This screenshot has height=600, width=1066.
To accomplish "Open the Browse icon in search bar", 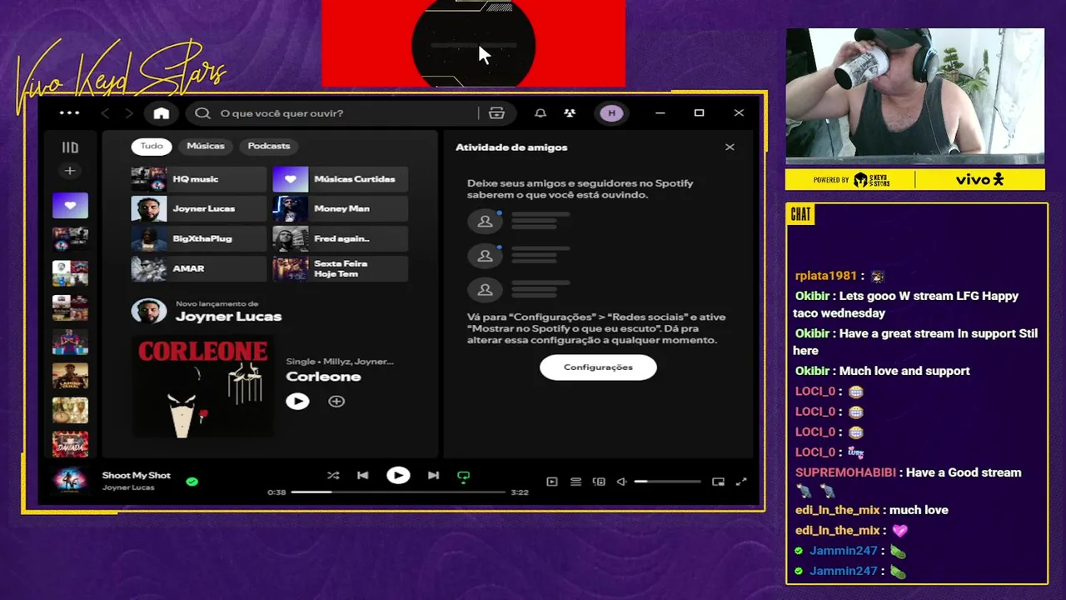I will tap(496, 113).
